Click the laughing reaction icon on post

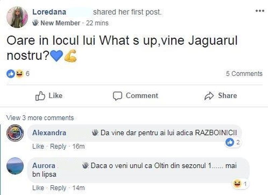[x=19, y=74]
